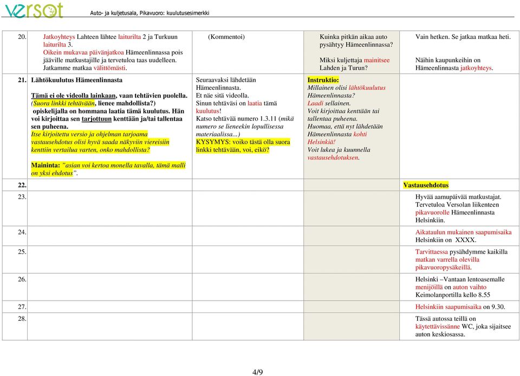This screenshot has width=520, height=376.
Task: Click the '(Kommentoi)' cell
Action: point(226,37)
